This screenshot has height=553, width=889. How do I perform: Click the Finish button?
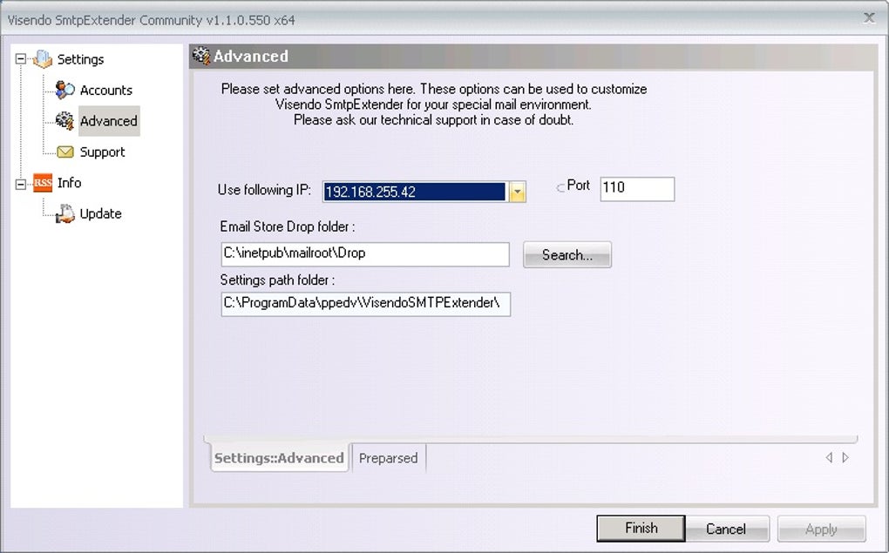641,528
